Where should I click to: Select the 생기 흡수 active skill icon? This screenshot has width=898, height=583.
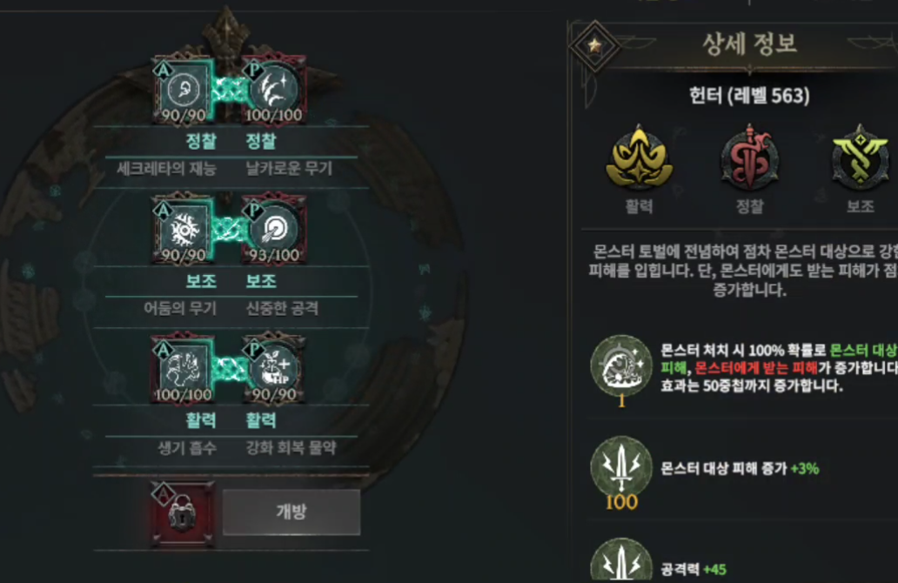184,370
